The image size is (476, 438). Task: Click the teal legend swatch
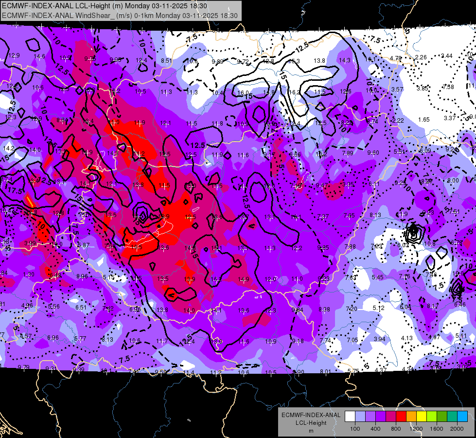(x=452, y=417)
